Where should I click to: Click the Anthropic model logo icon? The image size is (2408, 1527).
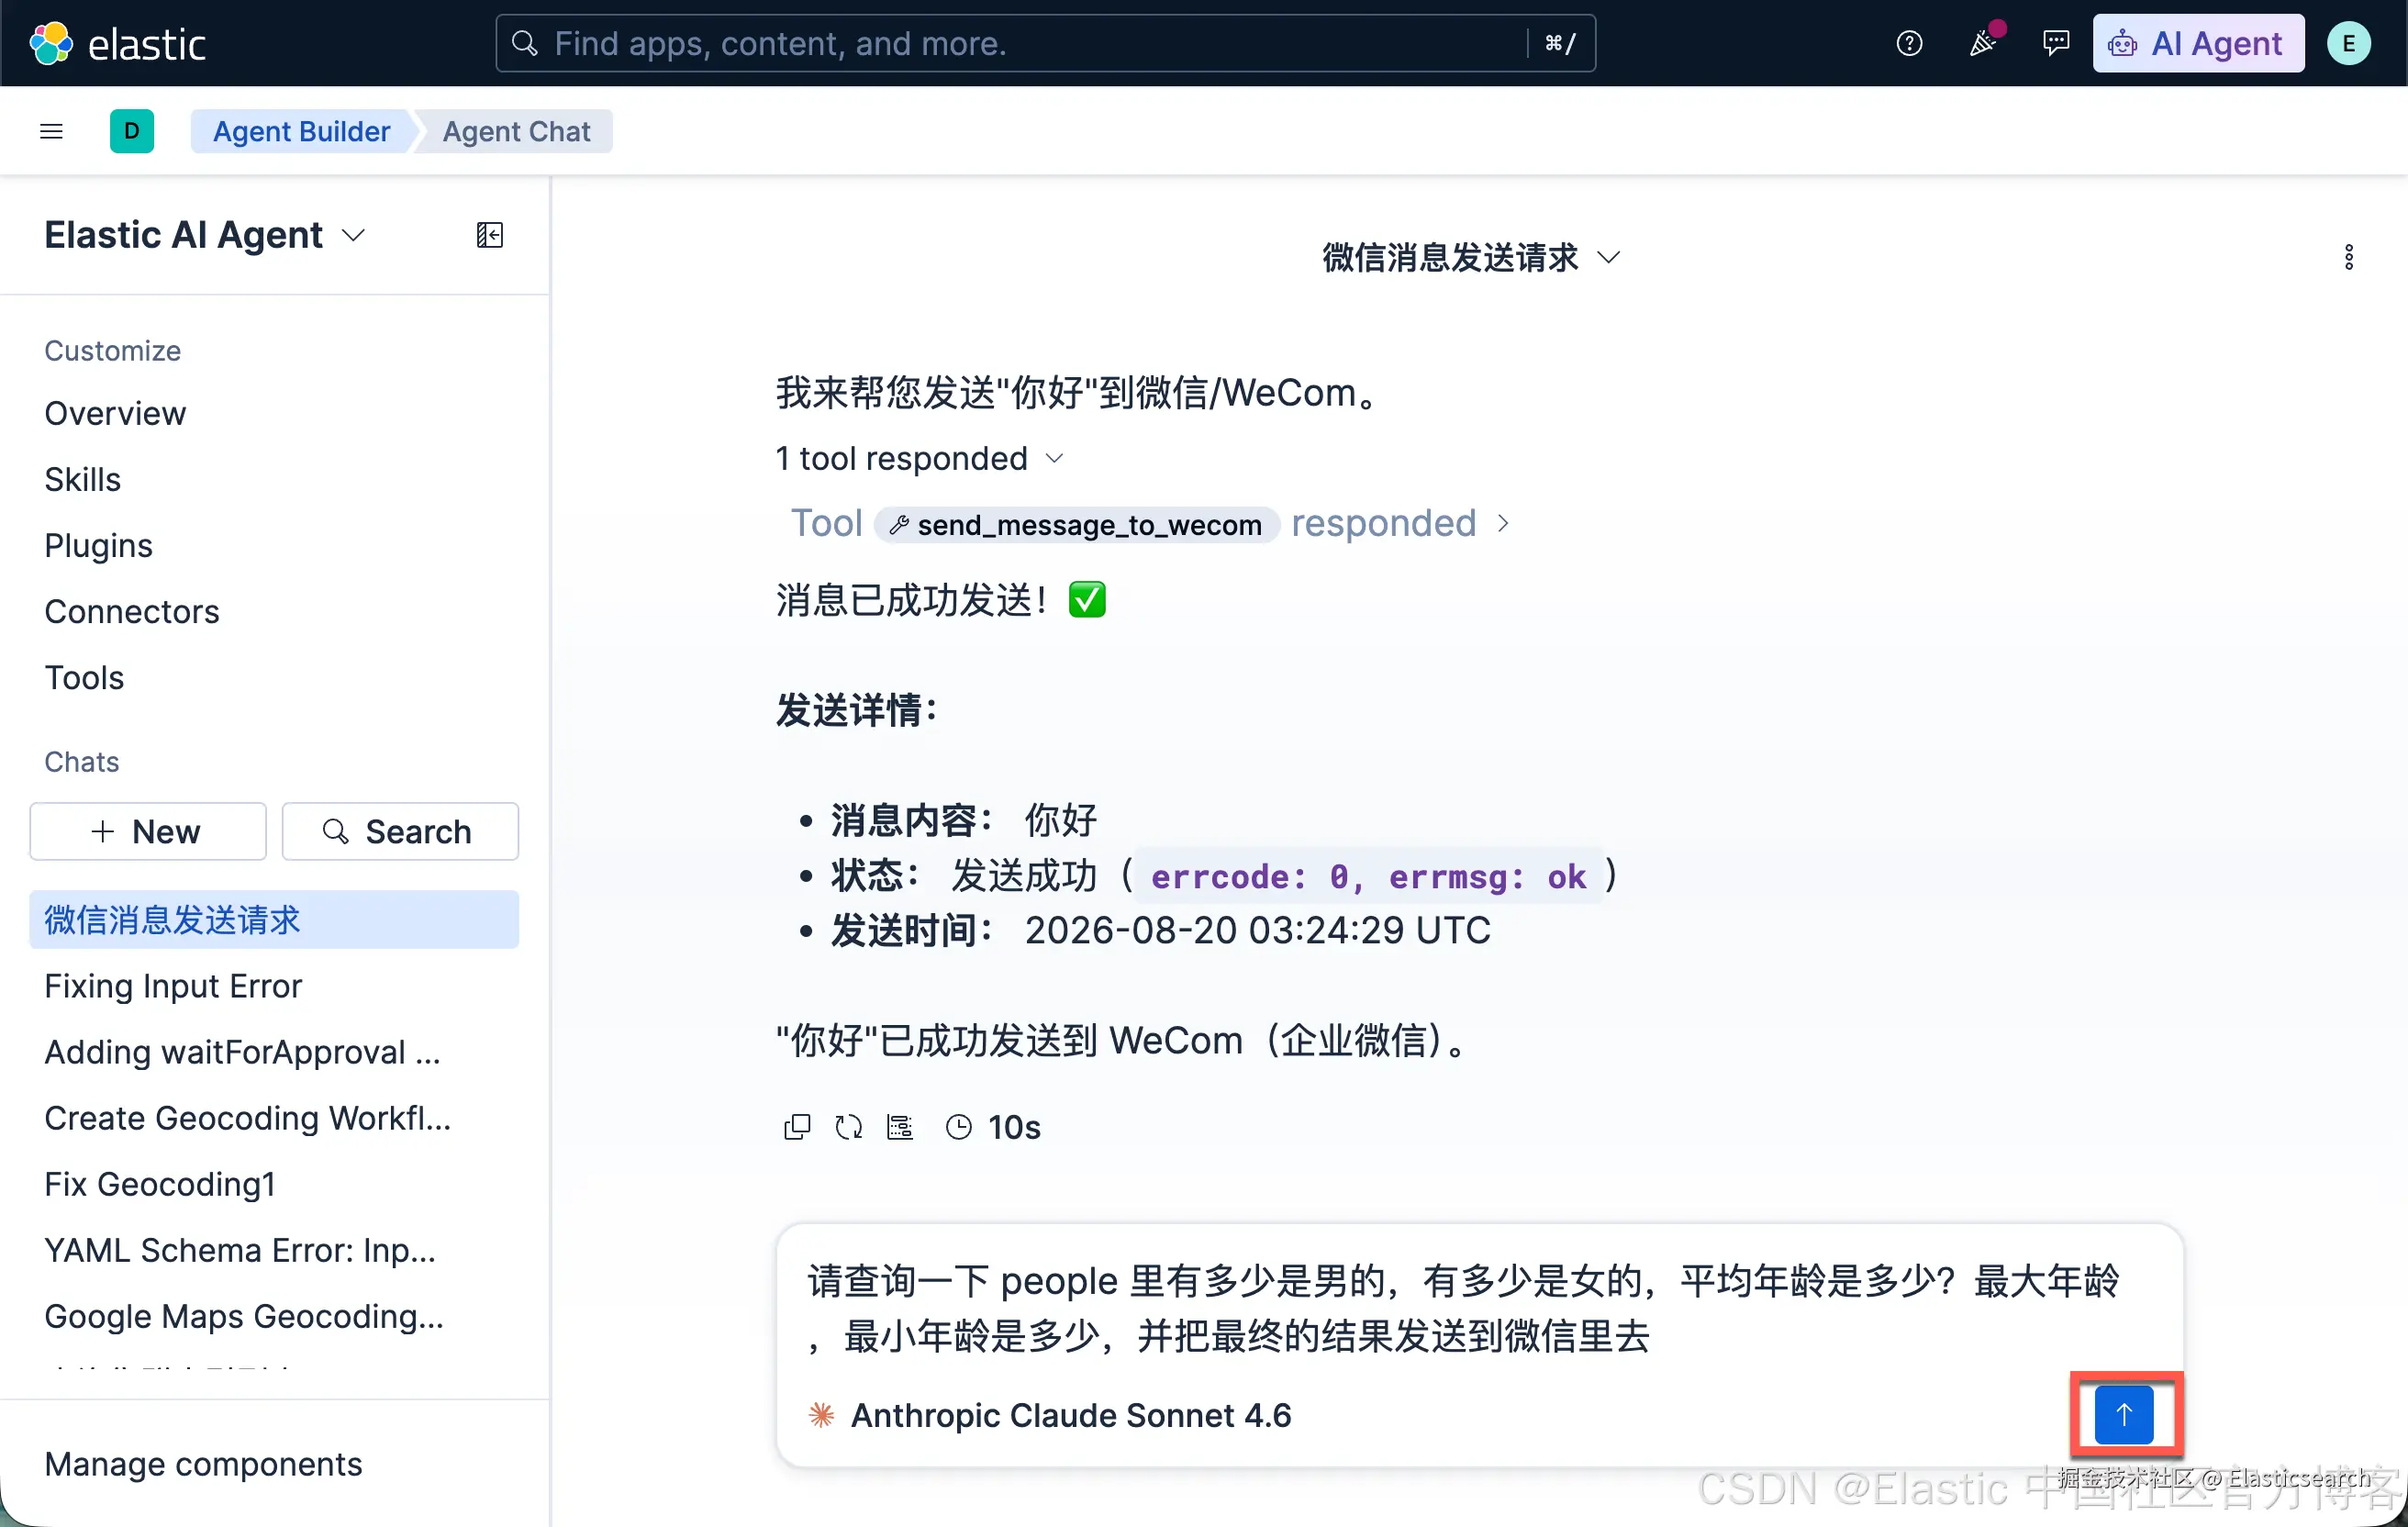pos(821,1415)
